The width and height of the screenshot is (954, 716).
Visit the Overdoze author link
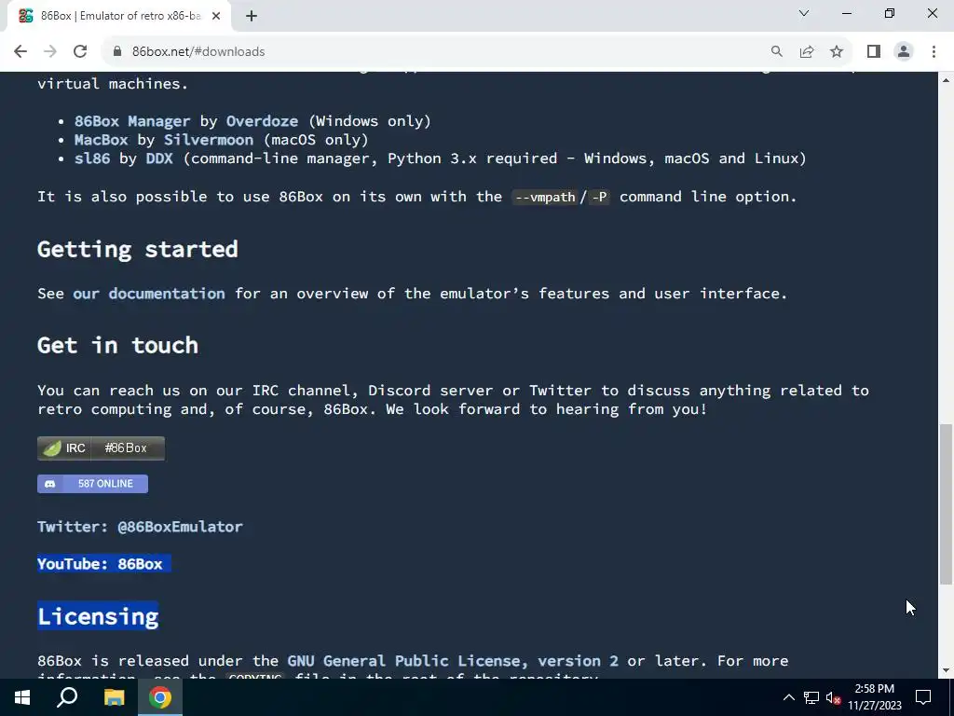tap(262, 121)
